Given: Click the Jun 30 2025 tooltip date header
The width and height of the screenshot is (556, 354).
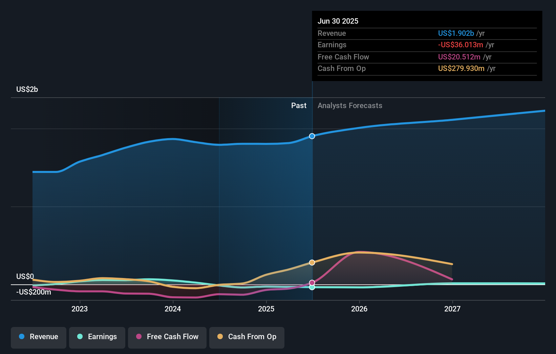Looking at the screenshot, I should (338, 21).
